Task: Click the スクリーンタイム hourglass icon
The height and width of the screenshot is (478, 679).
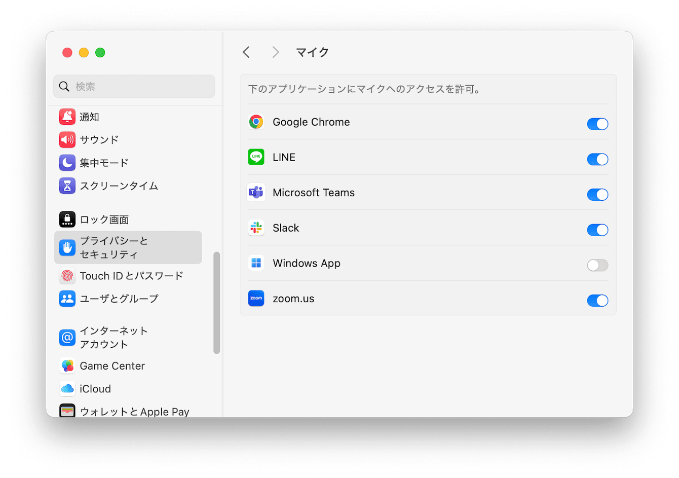Action: click(67, 186)
